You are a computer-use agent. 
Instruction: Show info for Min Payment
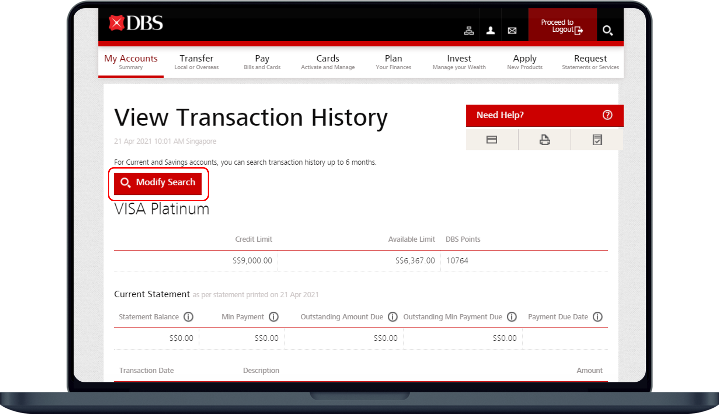[x=274, y=317]
